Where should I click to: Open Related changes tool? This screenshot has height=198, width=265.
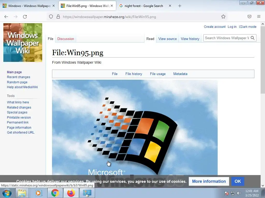click(19, 108)
